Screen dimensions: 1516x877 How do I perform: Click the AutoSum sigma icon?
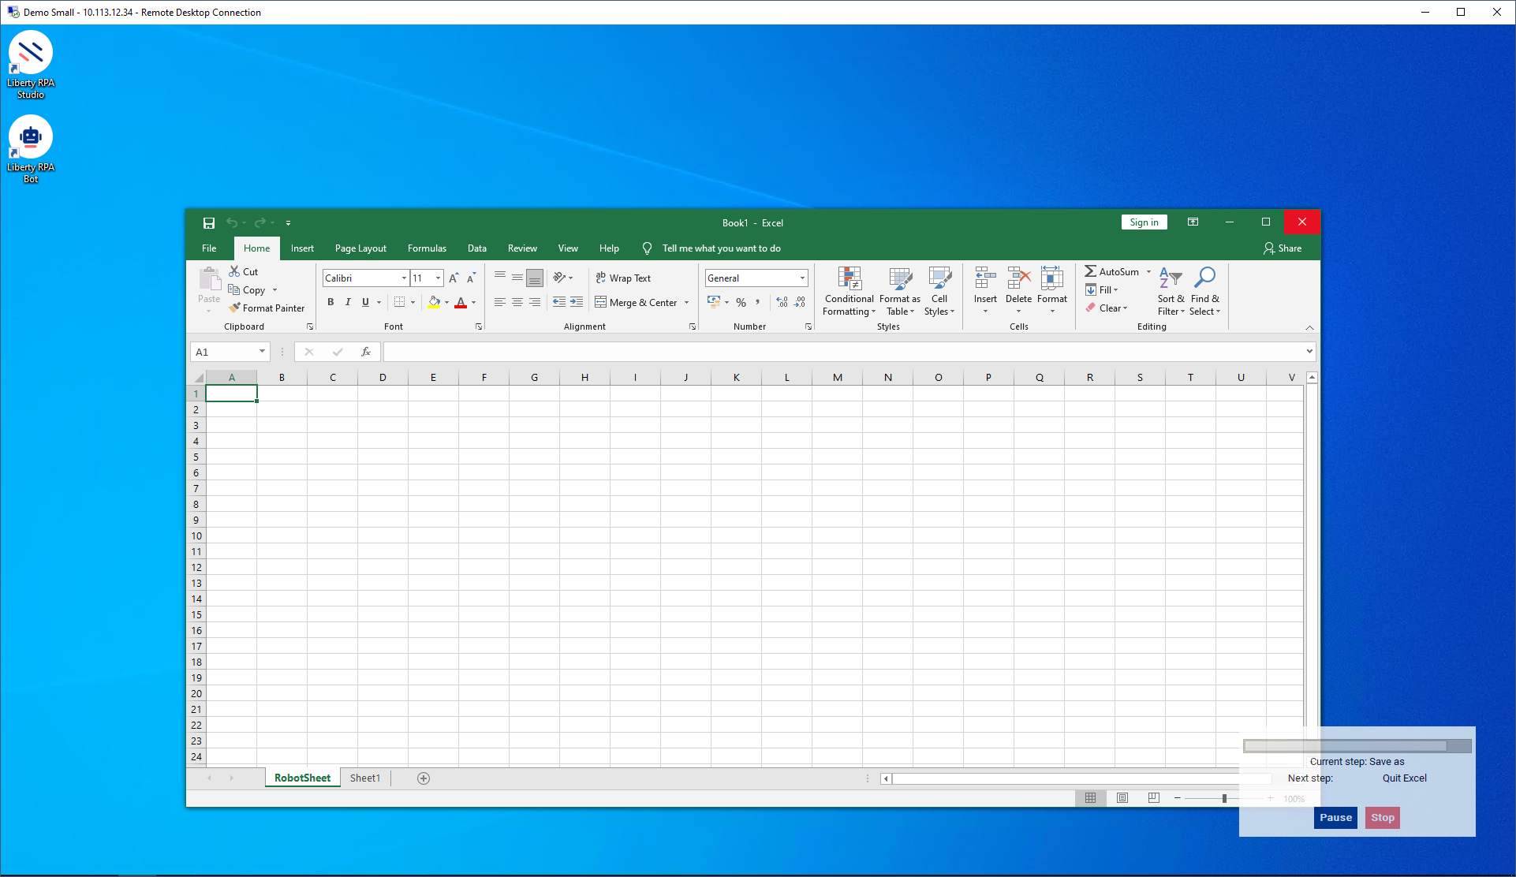1090,271
